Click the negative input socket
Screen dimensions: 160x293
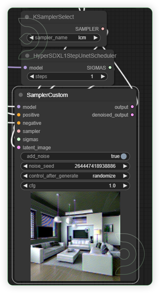[x=19, y=123]
